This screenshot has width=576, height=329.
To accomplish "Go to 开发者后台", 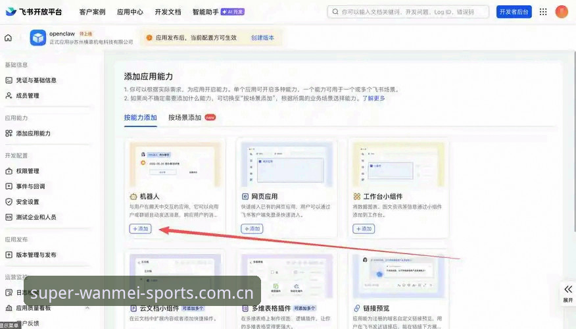I will [x=514, y=12].
